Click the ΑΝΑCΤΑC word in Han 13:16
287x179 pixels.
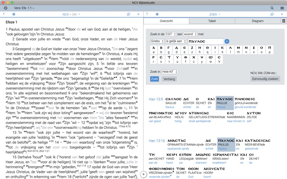coord(177,141)
